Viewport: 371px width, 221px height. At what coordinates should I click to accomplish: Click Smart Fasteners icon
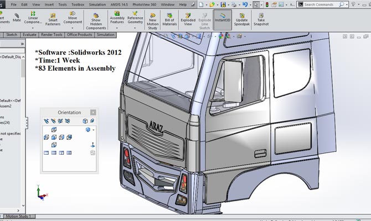[x=53, y=15]
